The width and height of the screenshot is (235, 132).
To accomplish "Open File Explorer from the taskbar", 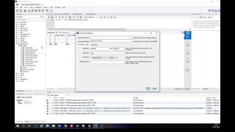I will [x=54, y=126].
